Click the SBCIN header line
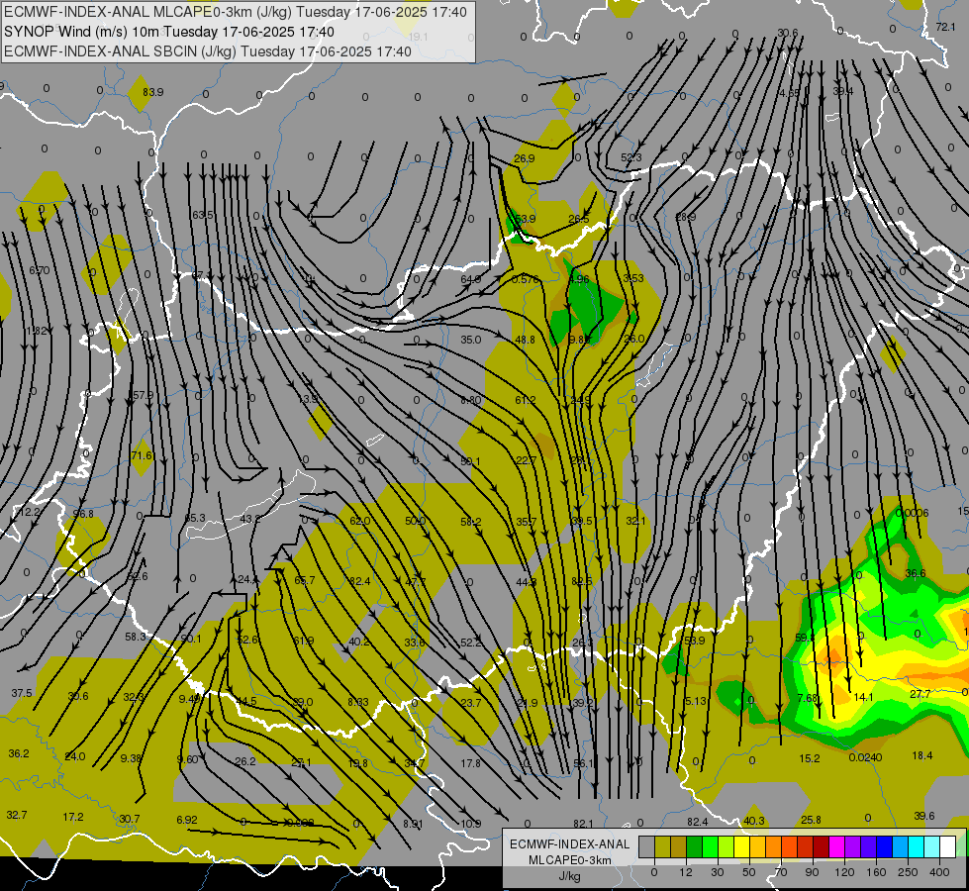 tap(208, 51)
